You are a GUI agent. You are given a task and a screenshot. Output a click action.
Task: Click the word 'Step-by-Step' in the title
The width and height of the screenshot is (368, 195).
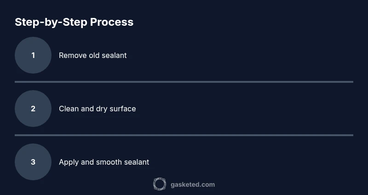click(x=51, y=22)
